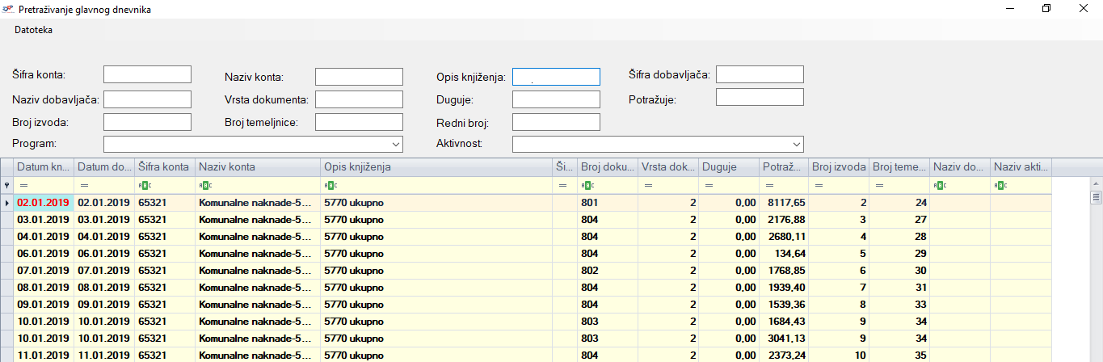Select the Šifra dobavljača text box
The image size is (1103, 362).
tap(759, 74)
